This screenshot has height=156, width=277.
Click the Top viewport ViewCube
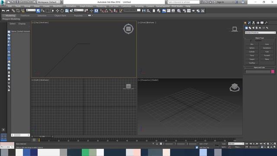click(x=128, y=29)
